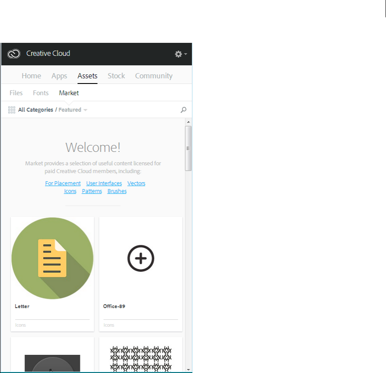Select the Market sub-tab

pos(69,93)
